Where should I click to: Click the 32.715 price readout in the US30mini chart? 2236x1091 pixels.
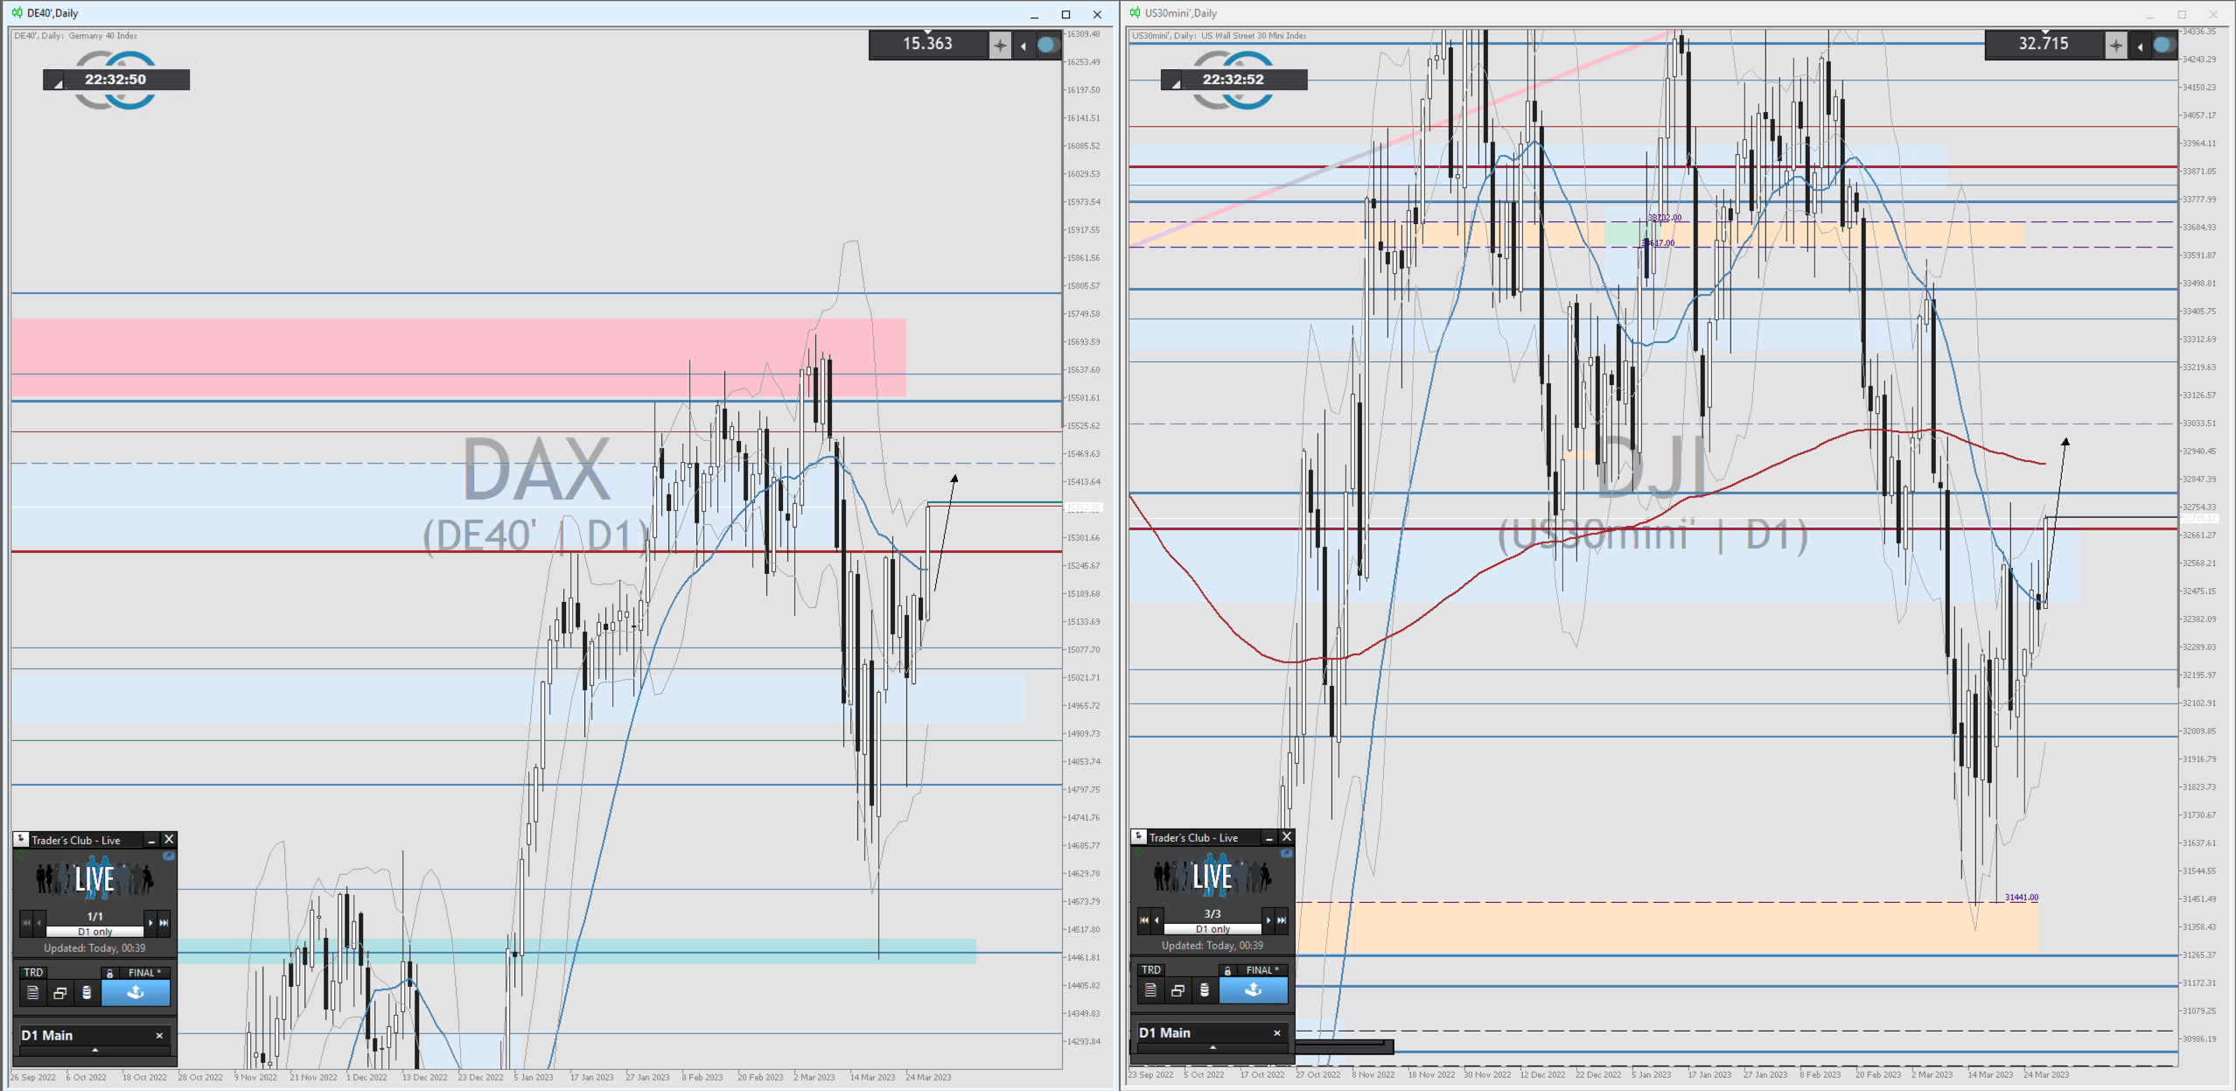click(2044, 44)
